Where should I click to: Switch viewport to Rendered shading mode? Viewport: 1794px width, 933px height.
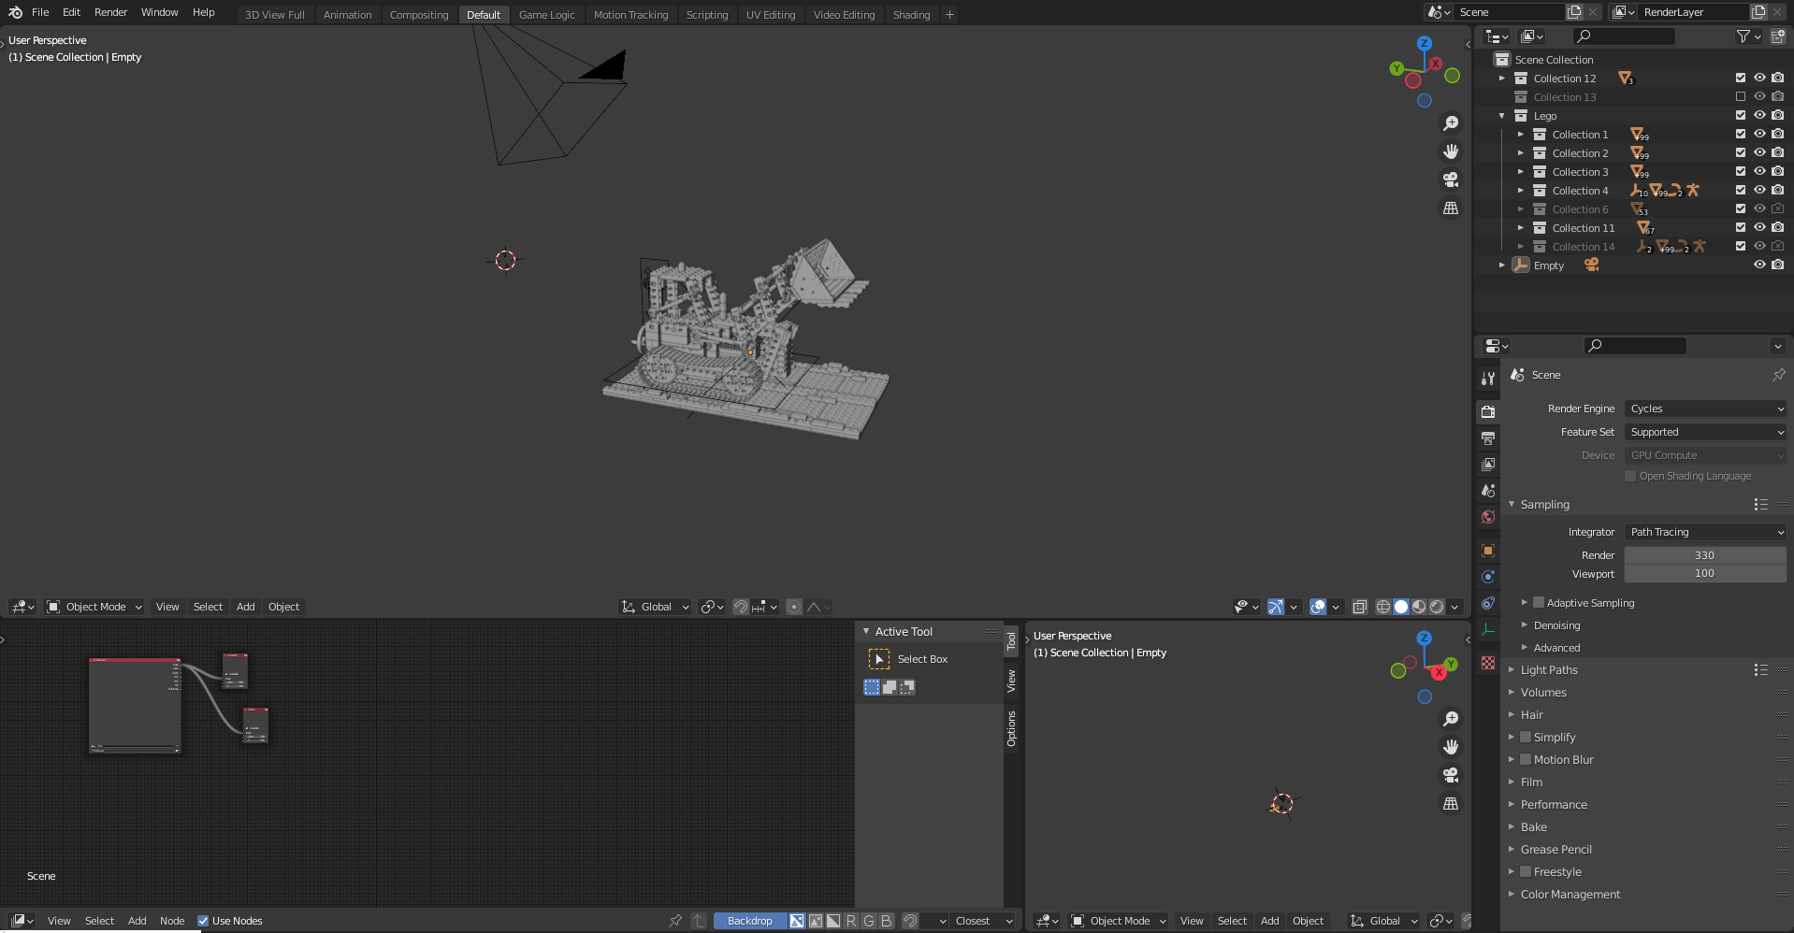pos(1438,606)
